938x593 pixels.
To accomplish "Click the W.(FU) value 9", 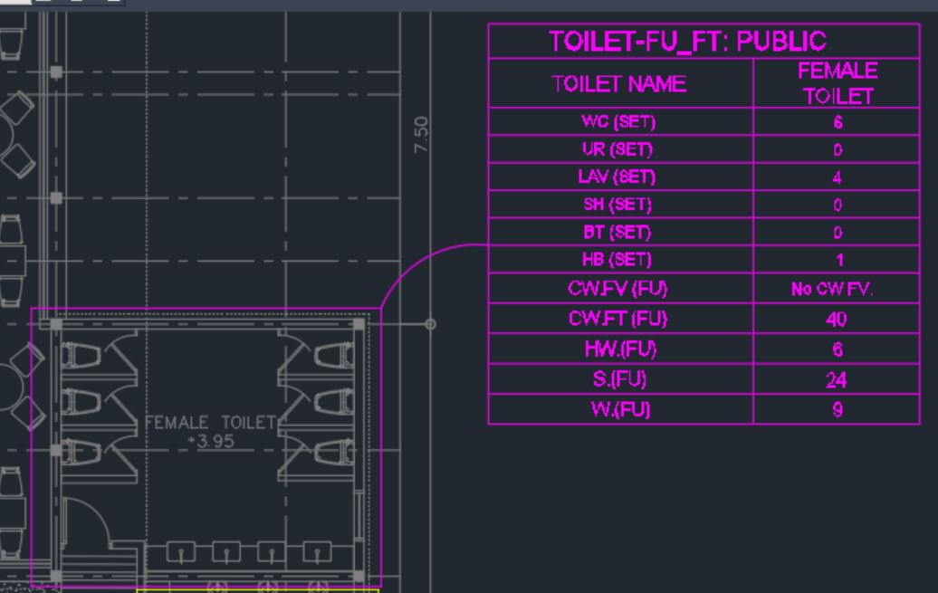I will coord(837,410).
